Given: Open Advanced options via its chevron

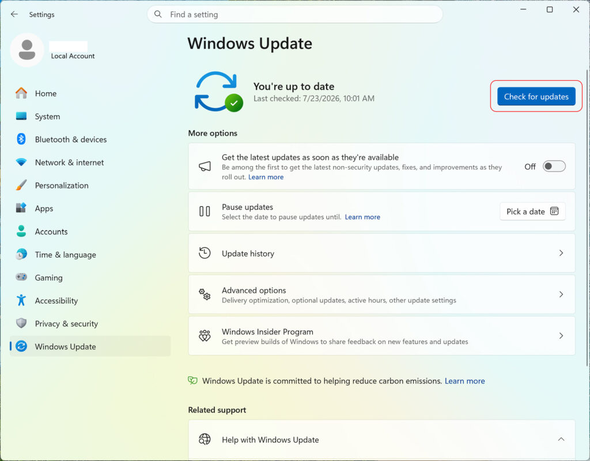Looking at the screenshot, I should pos(561,294).
